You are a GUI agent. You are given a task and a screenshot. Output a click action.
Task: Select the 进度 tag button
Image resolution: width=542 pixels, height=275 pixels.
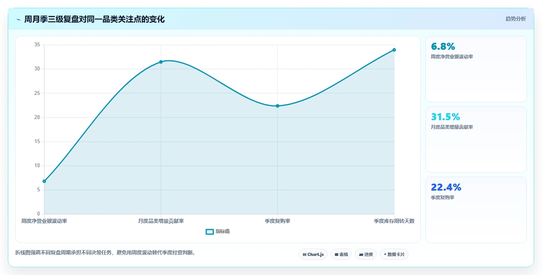click(x=366, y=254)
